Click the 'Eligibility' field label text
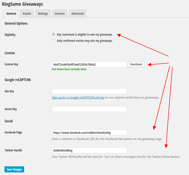 click(x=10, y=35)
